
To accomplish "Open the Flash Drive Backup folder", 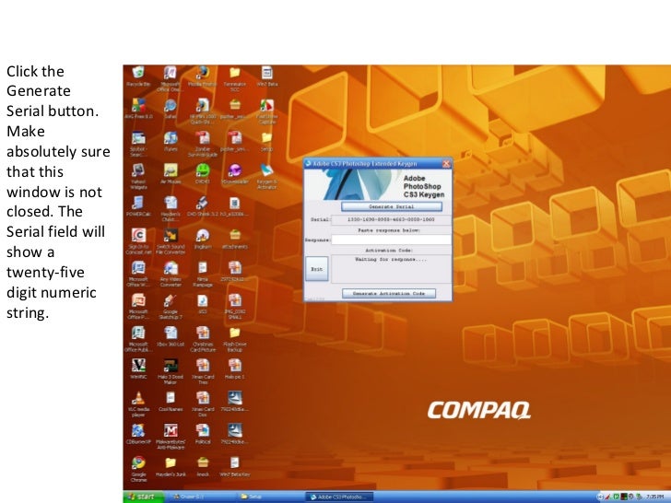I will click(234, 339).
